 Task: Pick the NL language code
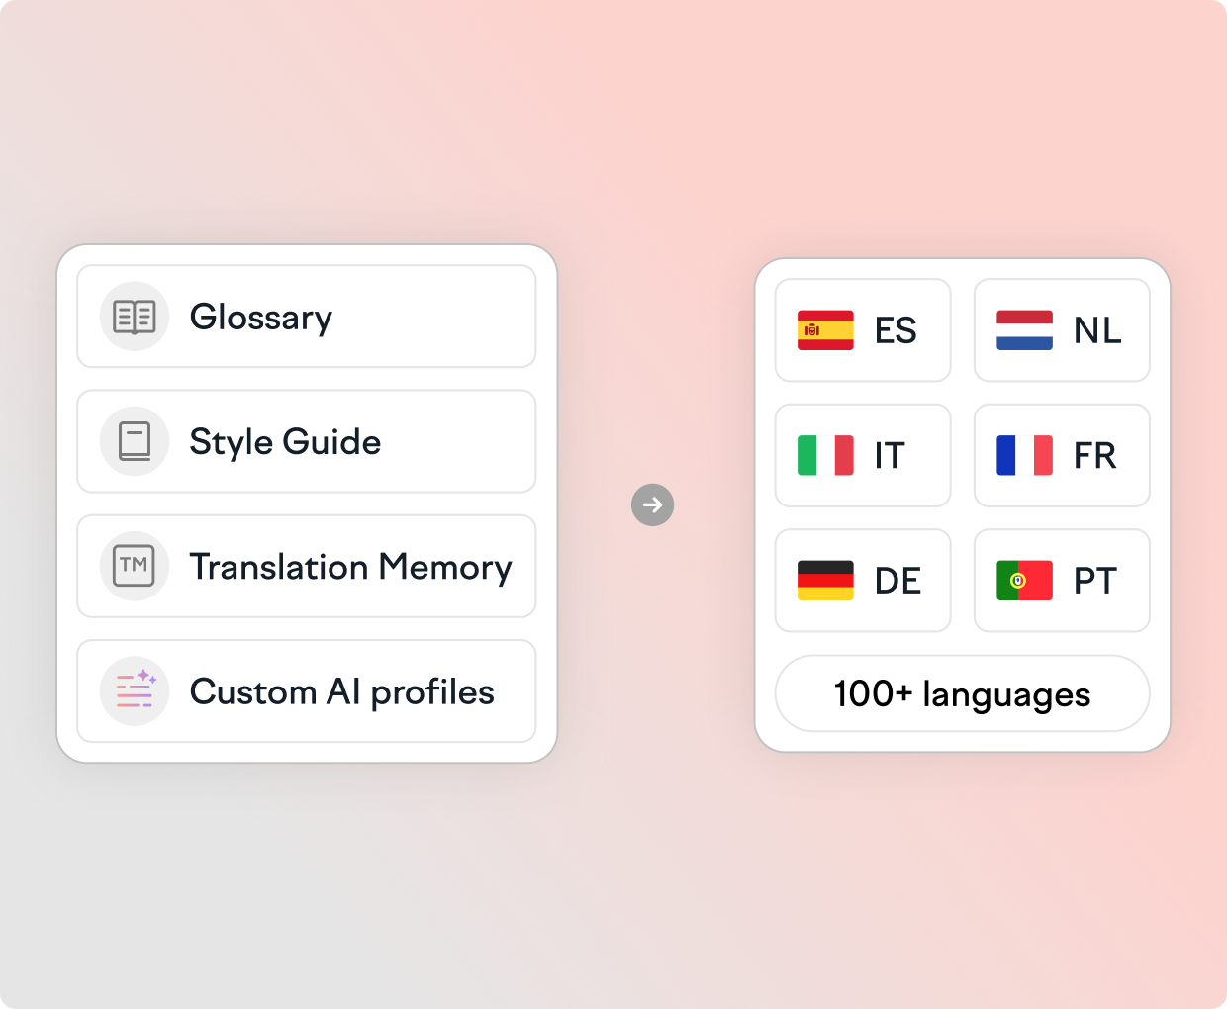pyautogui.click(x=1097, y=330)
